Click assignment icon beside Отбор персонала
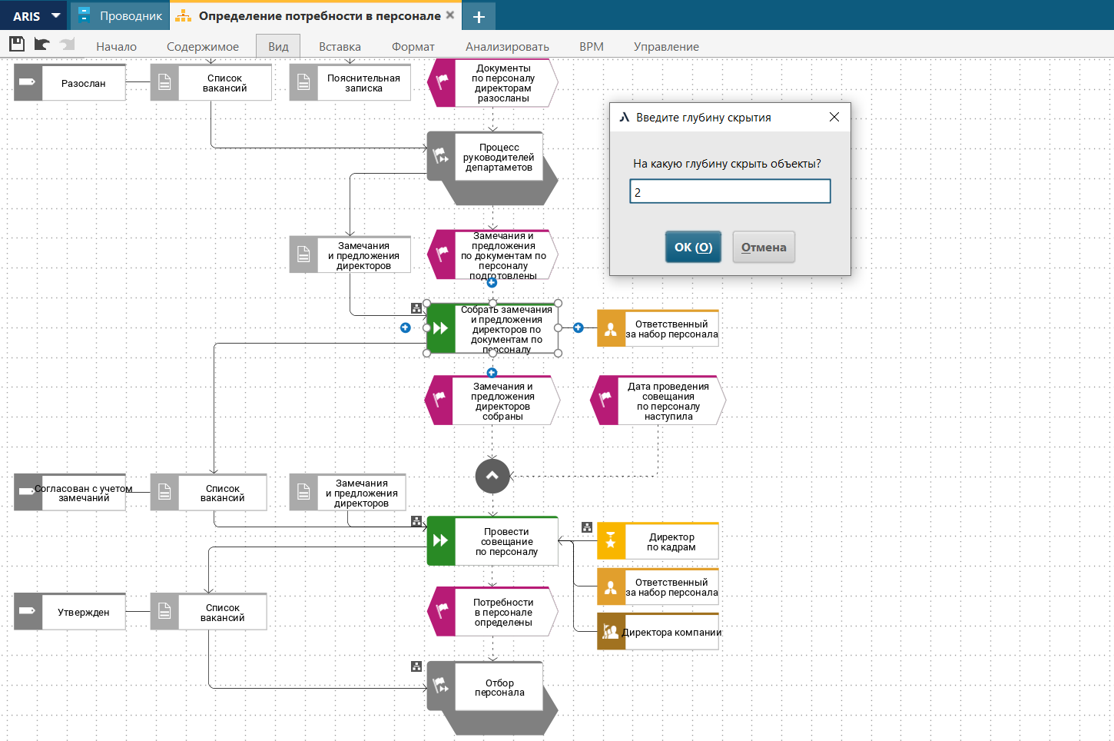The image size is (1114, 741). 416,666
